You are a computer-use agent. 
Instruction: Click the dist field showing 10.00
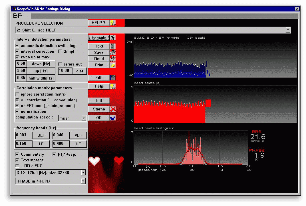65,71
